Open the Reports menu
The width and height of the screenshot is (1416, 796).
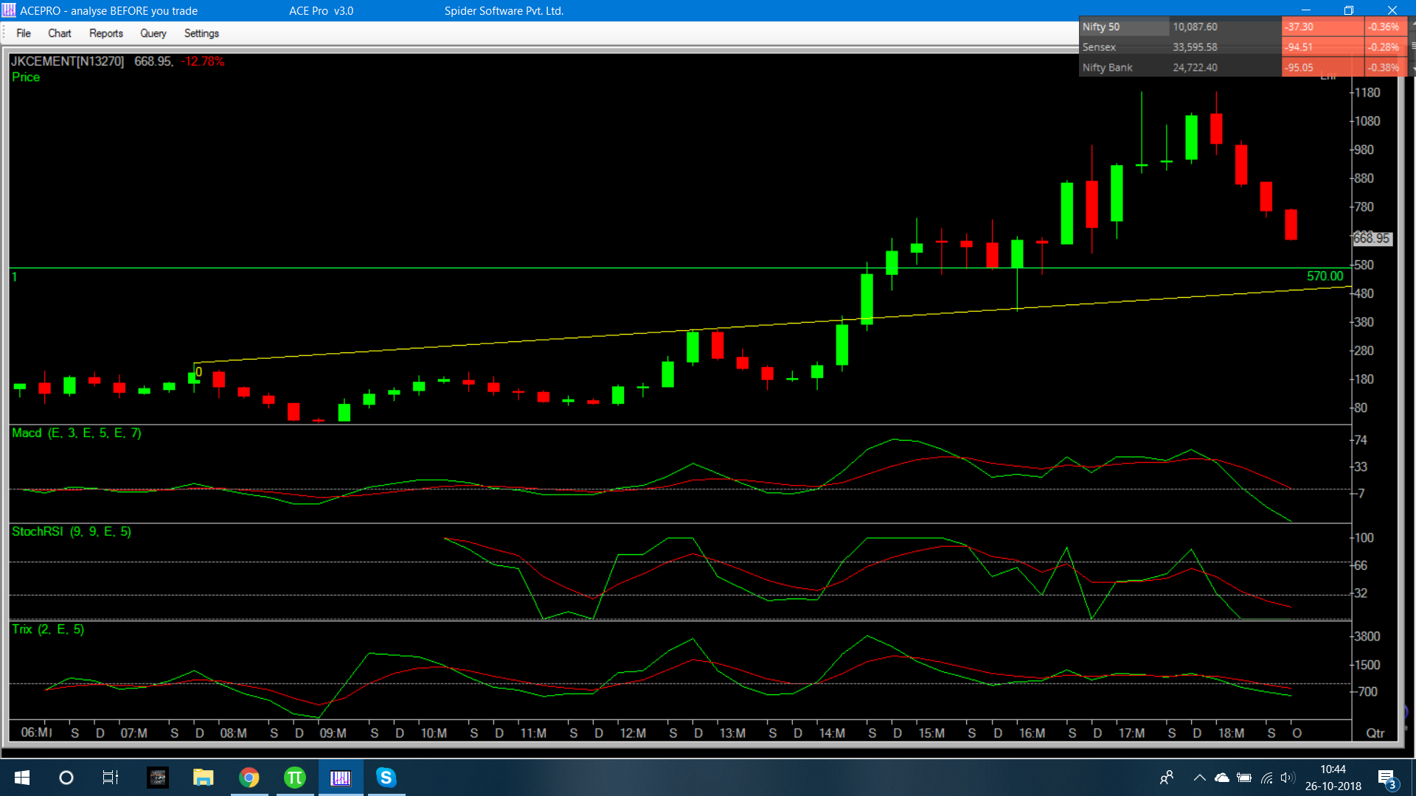105,33
